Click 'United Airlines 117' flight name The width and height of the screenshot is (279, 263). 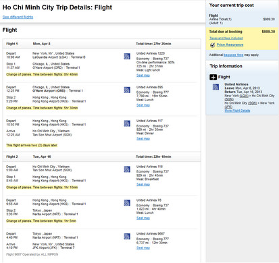click(149, 121)
